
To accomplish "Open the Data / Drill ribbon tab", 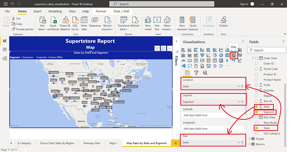I will [x=121, y=11].
